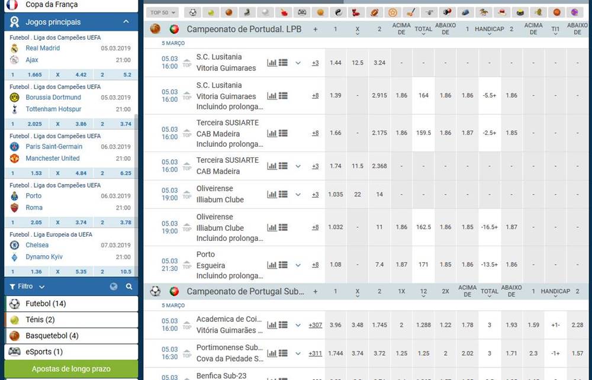This screenshot has height=380, width=592.
Task: Click the globe icon in Filtro bar
Action: point(114,286)
